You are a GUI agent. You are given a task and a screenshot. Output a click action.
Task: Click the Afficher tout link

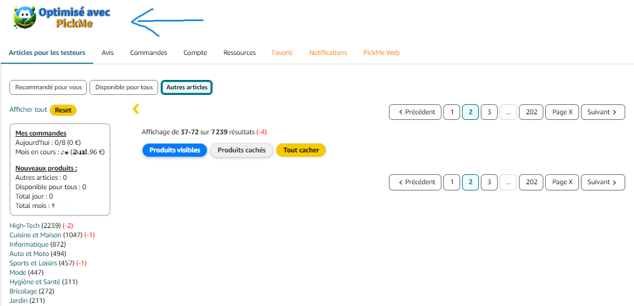pos(28,110)
